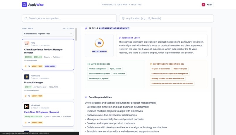Click the PARTIAL MATCH label
Screen dimensions: 236x135
pyautogui.click(x=99, y=51)
